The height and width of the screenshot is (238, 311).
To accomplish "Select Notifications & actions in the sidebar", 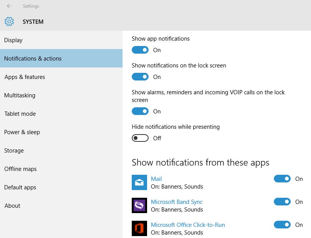I will click(x=33, y=58).
